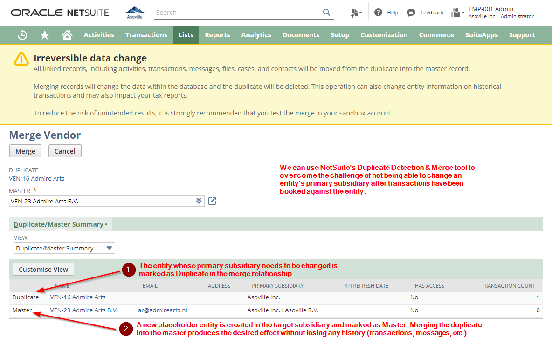Open duplicate VEN-16 Admire Arts link below DUPLICATE label

pyautogui.click(x=37, y=178)
